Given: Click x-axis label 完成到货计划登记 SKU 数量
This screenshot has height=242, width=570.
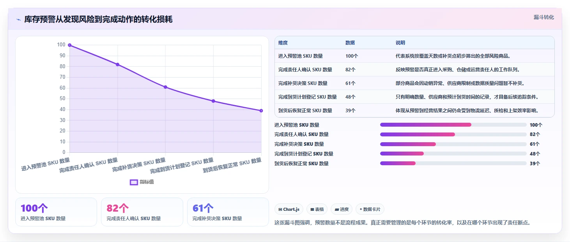Looking at the screenshot, I should [182, 166].
